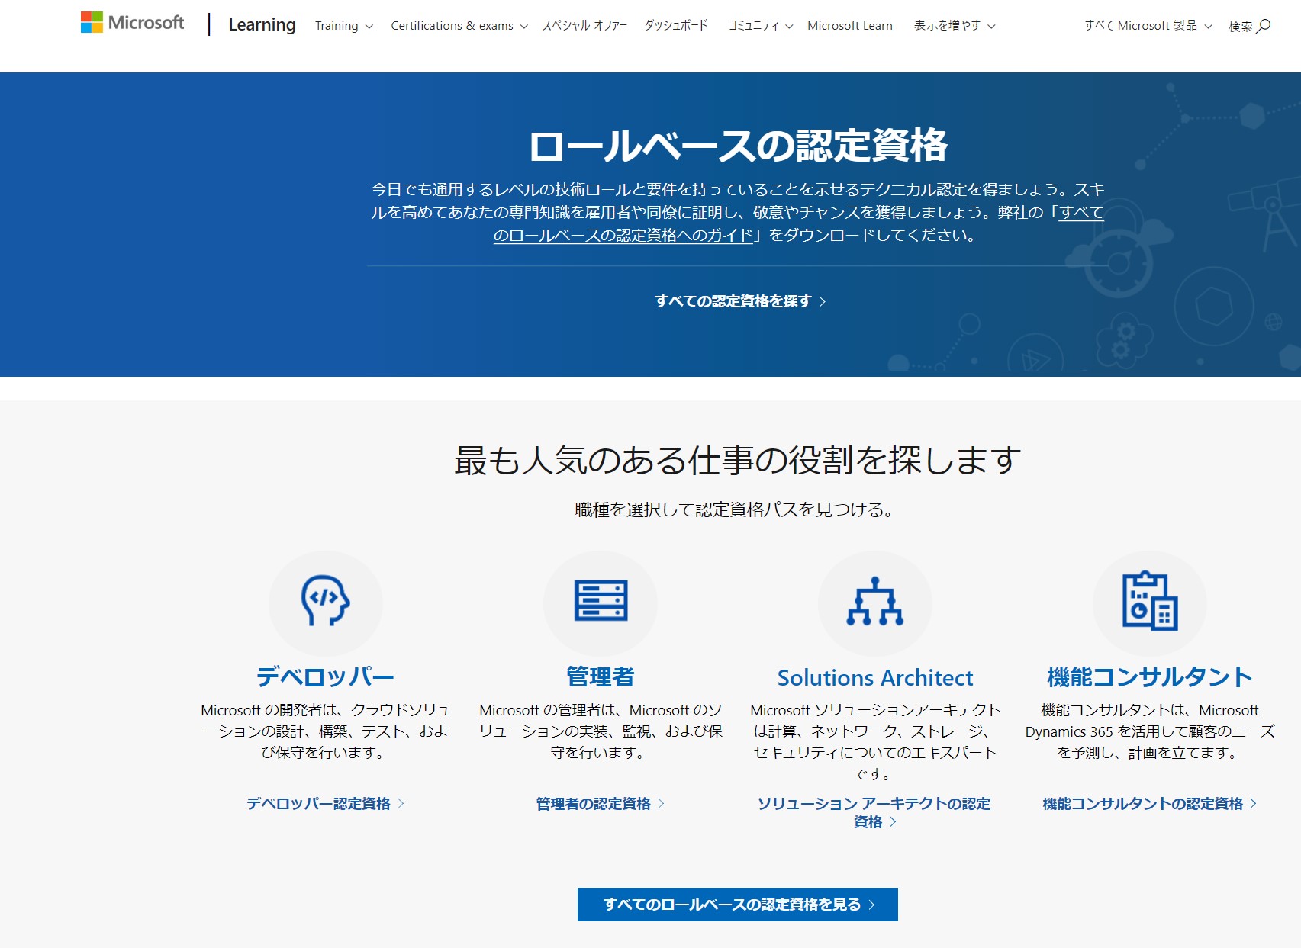Expand the Training dropdown menu

click(344, 26)
